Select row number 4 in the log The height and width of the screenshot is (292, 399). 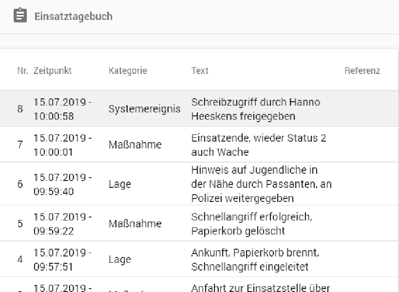click(19, 259)
